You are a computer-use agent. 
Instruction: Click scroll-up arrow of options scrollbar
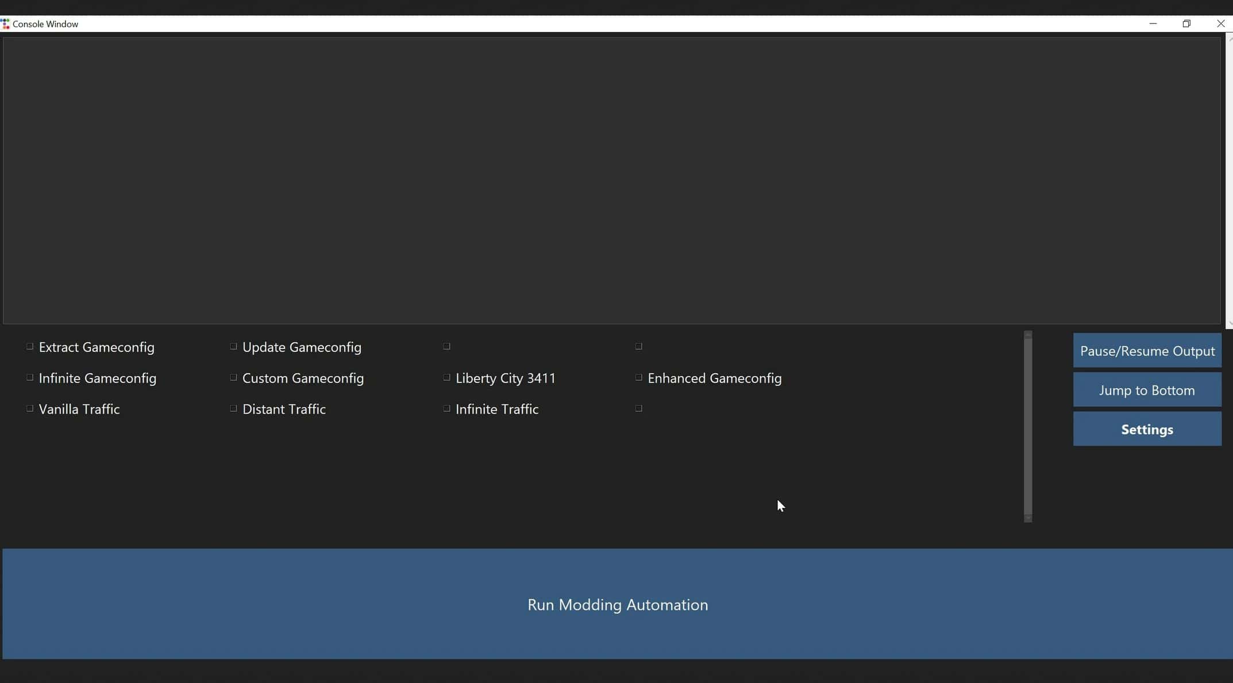click(x=1028, y=334)
